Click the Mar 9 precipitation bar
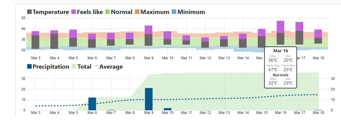 [x=149, y=99]
